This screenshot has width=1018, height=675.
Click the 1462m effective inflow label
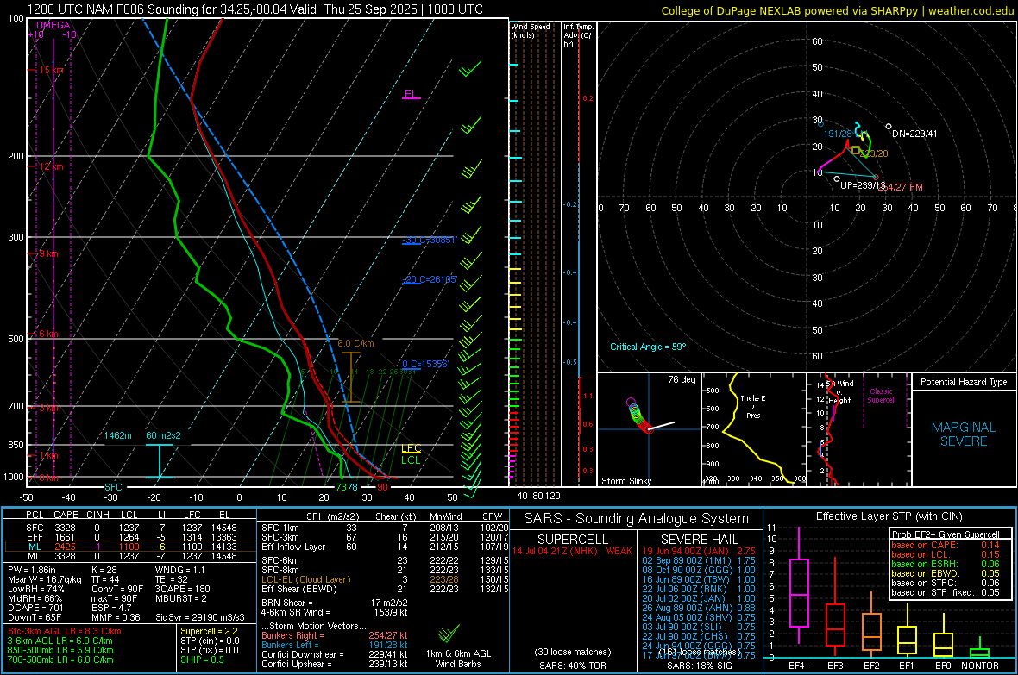118,435
